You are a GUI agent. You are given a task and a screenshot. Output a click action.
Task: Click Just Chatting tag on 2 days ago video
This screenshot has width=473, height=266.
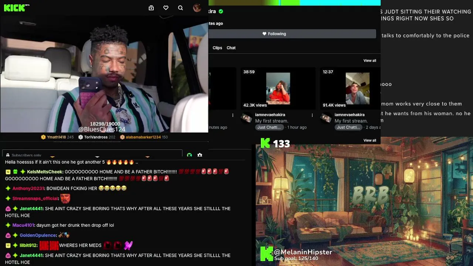tap(348, 127)
